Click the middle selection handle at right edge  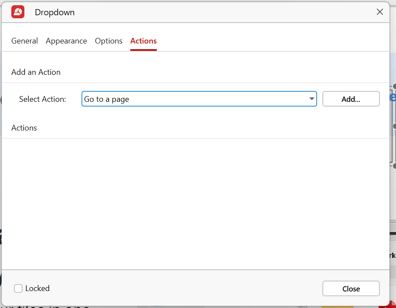[x=394, y=126]
